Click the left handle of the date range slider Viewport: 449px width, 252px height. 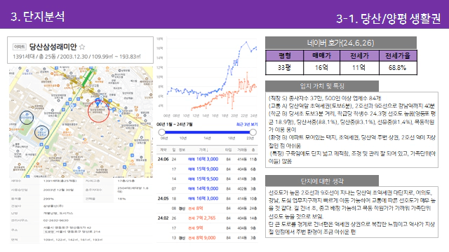click(162, 132)
